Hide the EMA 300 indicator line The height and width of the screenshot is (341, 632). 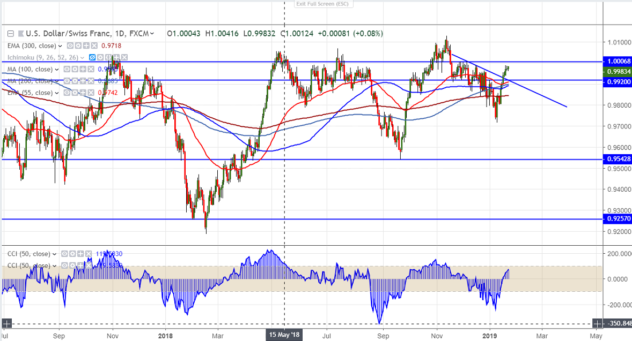coord(71,46)
